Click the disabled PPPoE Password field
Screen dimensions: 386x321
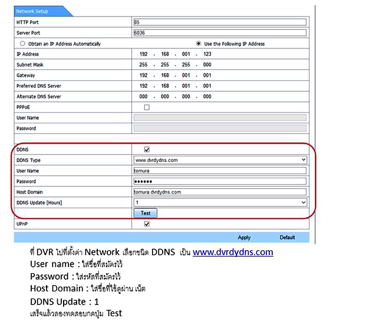coord(220,128)
